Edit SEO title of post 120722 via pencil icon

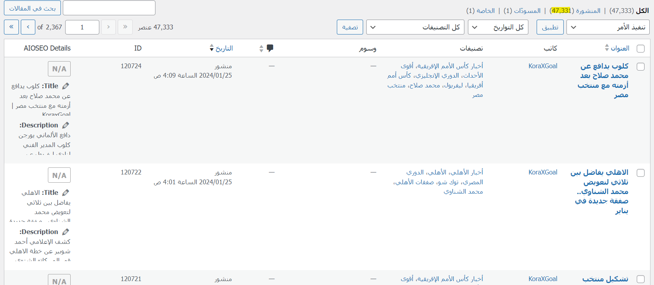click(x=66, y=192)
